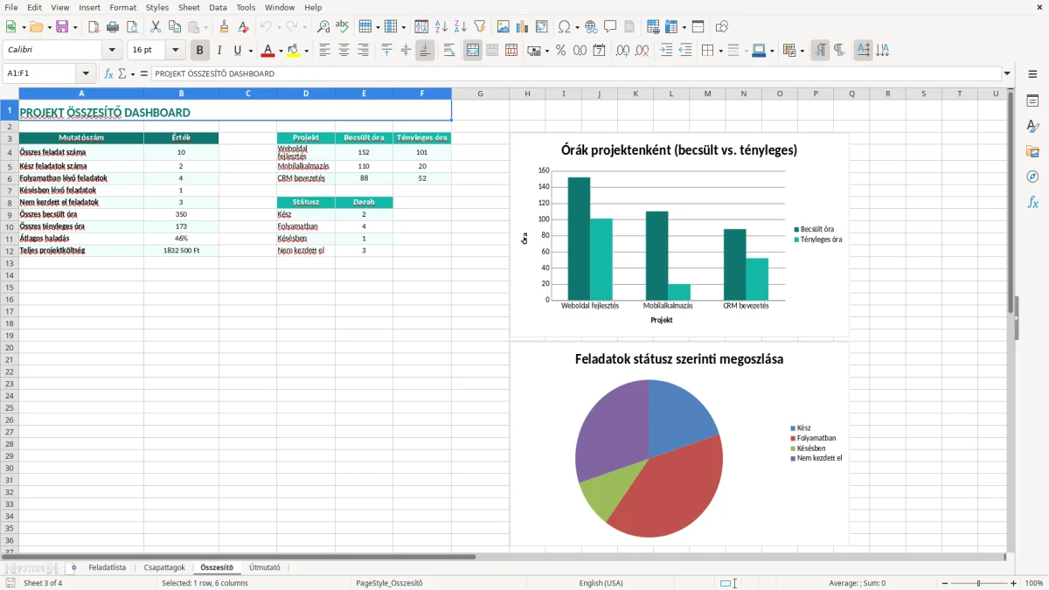Click the Increase Indent icon
Viewport: 1049px width, 590px height.
point(666,51)
